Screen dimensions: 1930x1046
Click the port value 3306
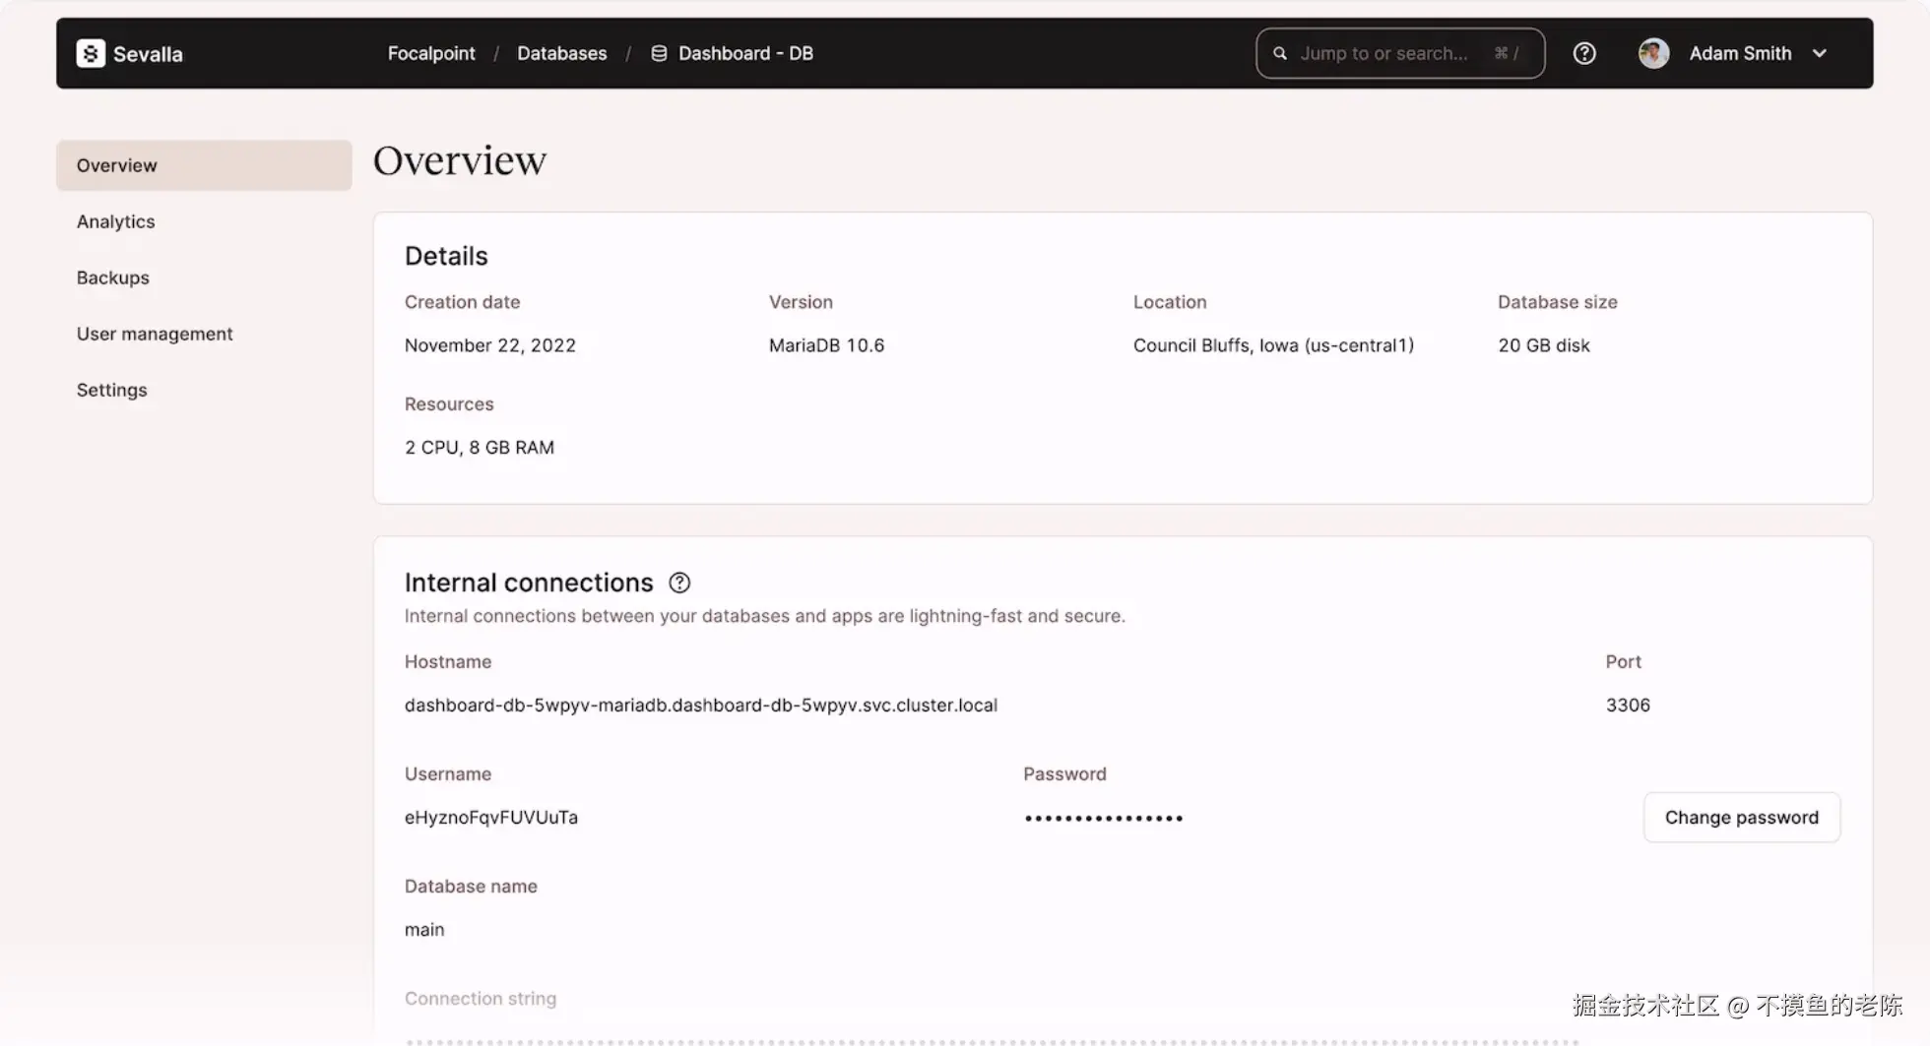point(1628,706)
